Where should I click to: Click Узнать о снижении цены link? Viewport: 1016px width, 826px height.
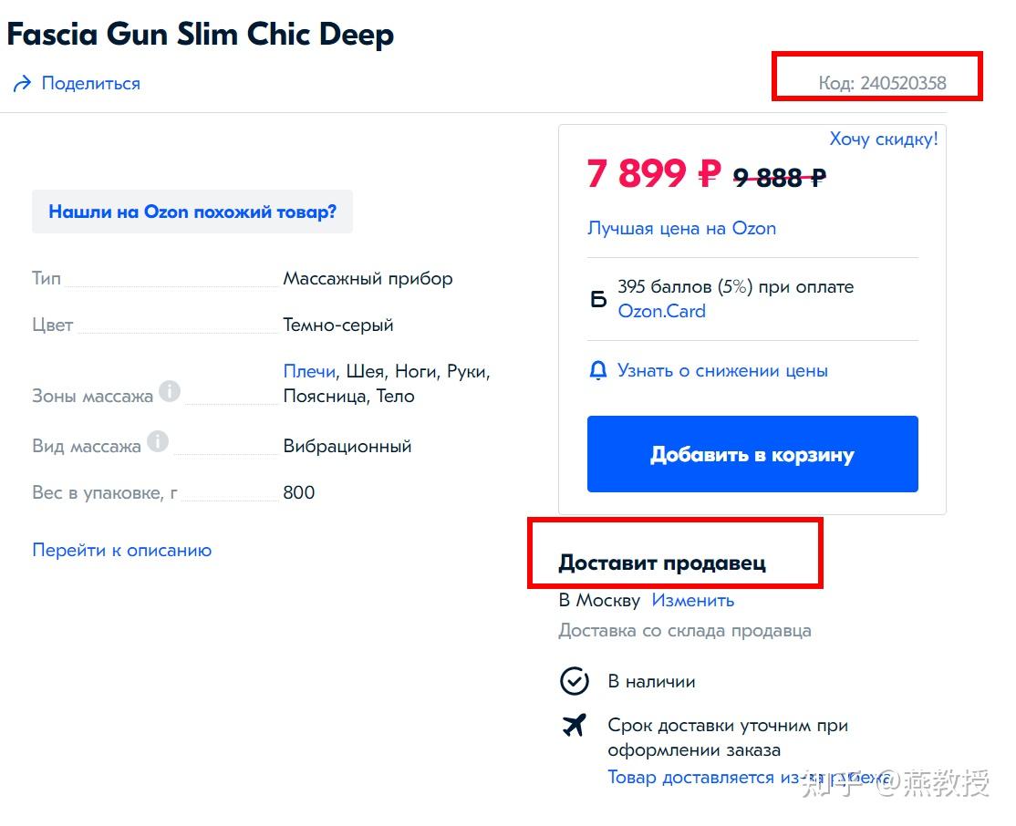pyautogui.click(x=722, y=370)
